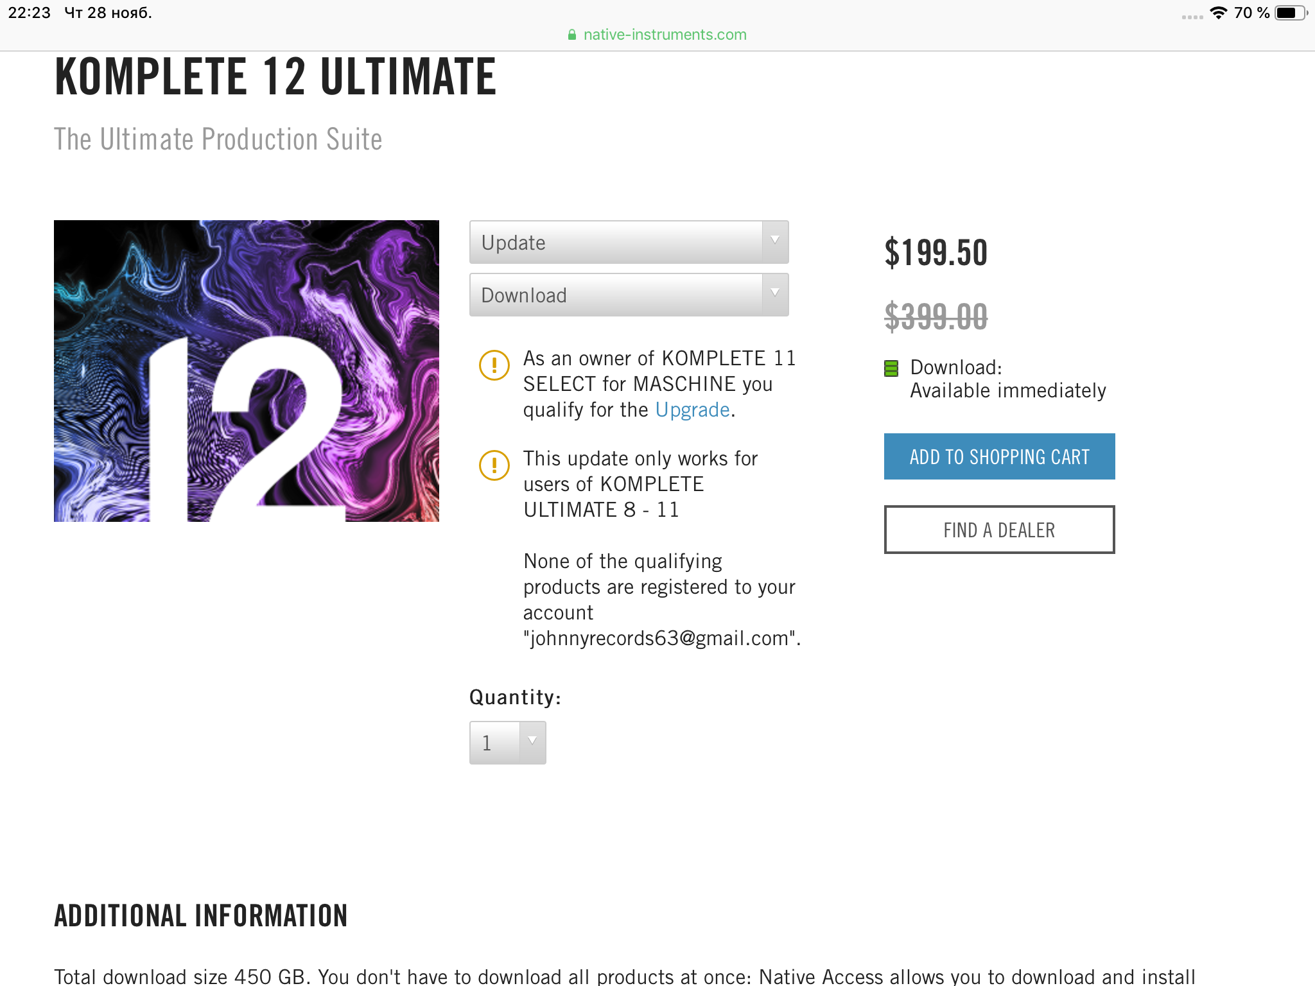Tap the Komplete 12 product artwork
Image resolution: width=1315 pixels, height=986 pixels.
pyautogui.click(x=247, y=371)
